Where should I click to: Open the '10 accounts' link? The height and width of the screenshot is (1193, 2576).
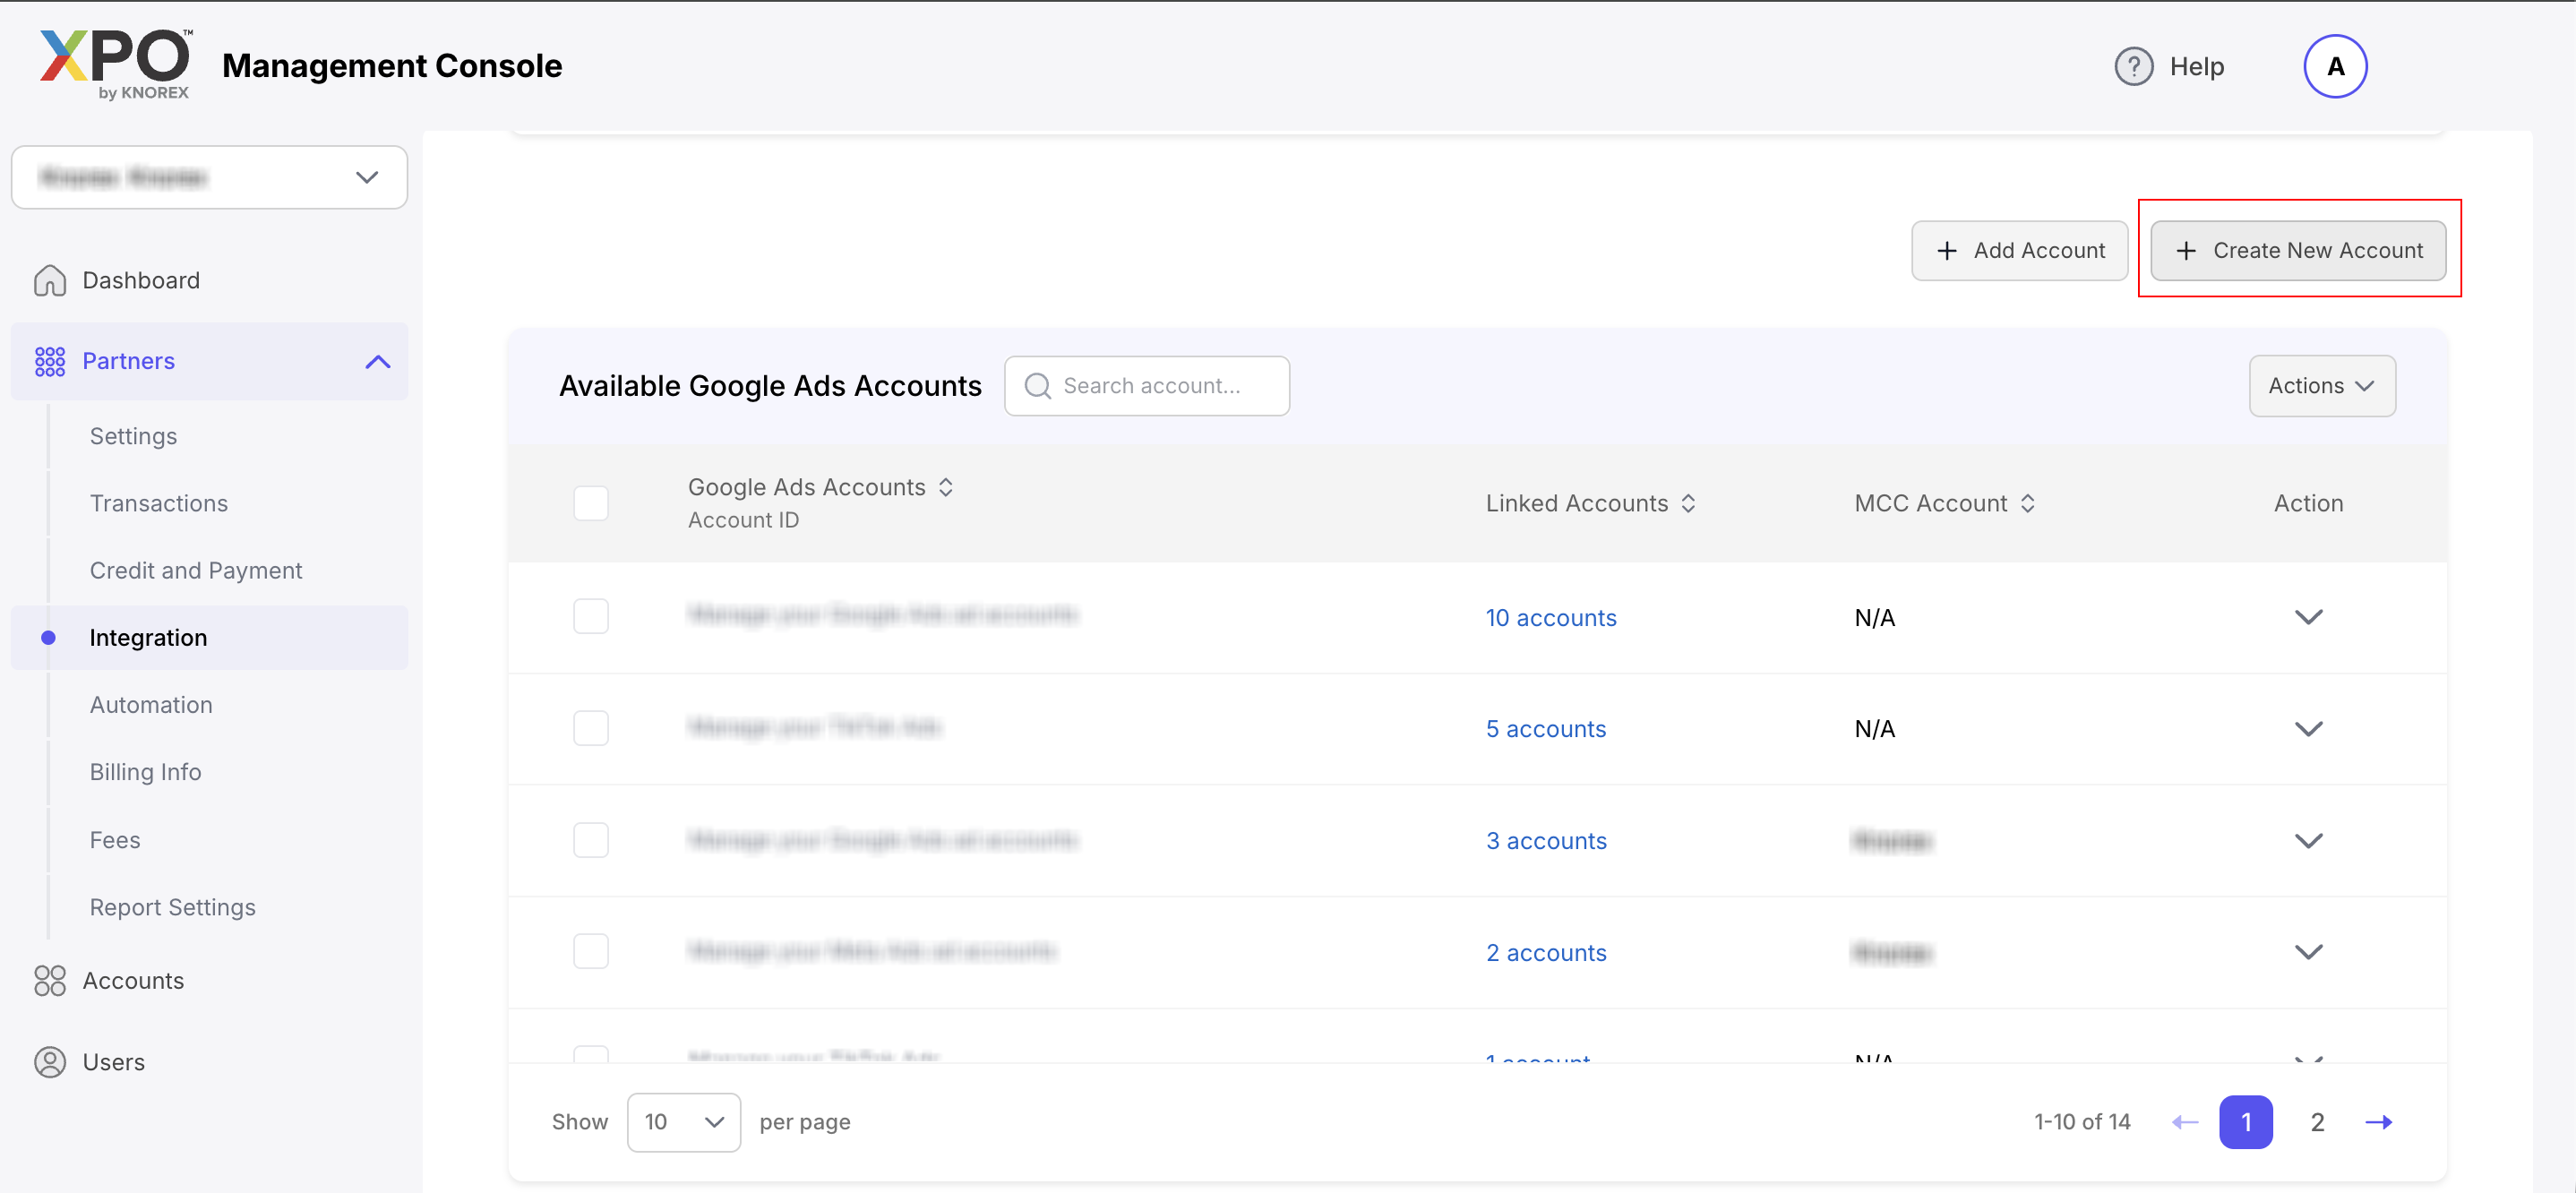[1550, 618]
